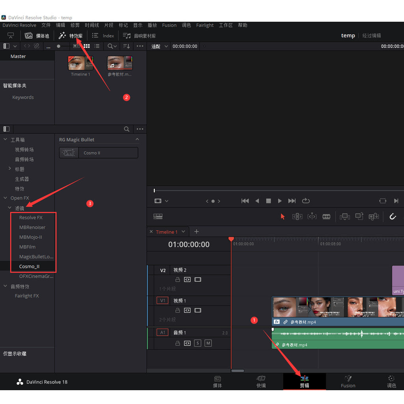The image size is (404, 404).
Task: Lock the 视频 2 track
Action: (178, 280)
